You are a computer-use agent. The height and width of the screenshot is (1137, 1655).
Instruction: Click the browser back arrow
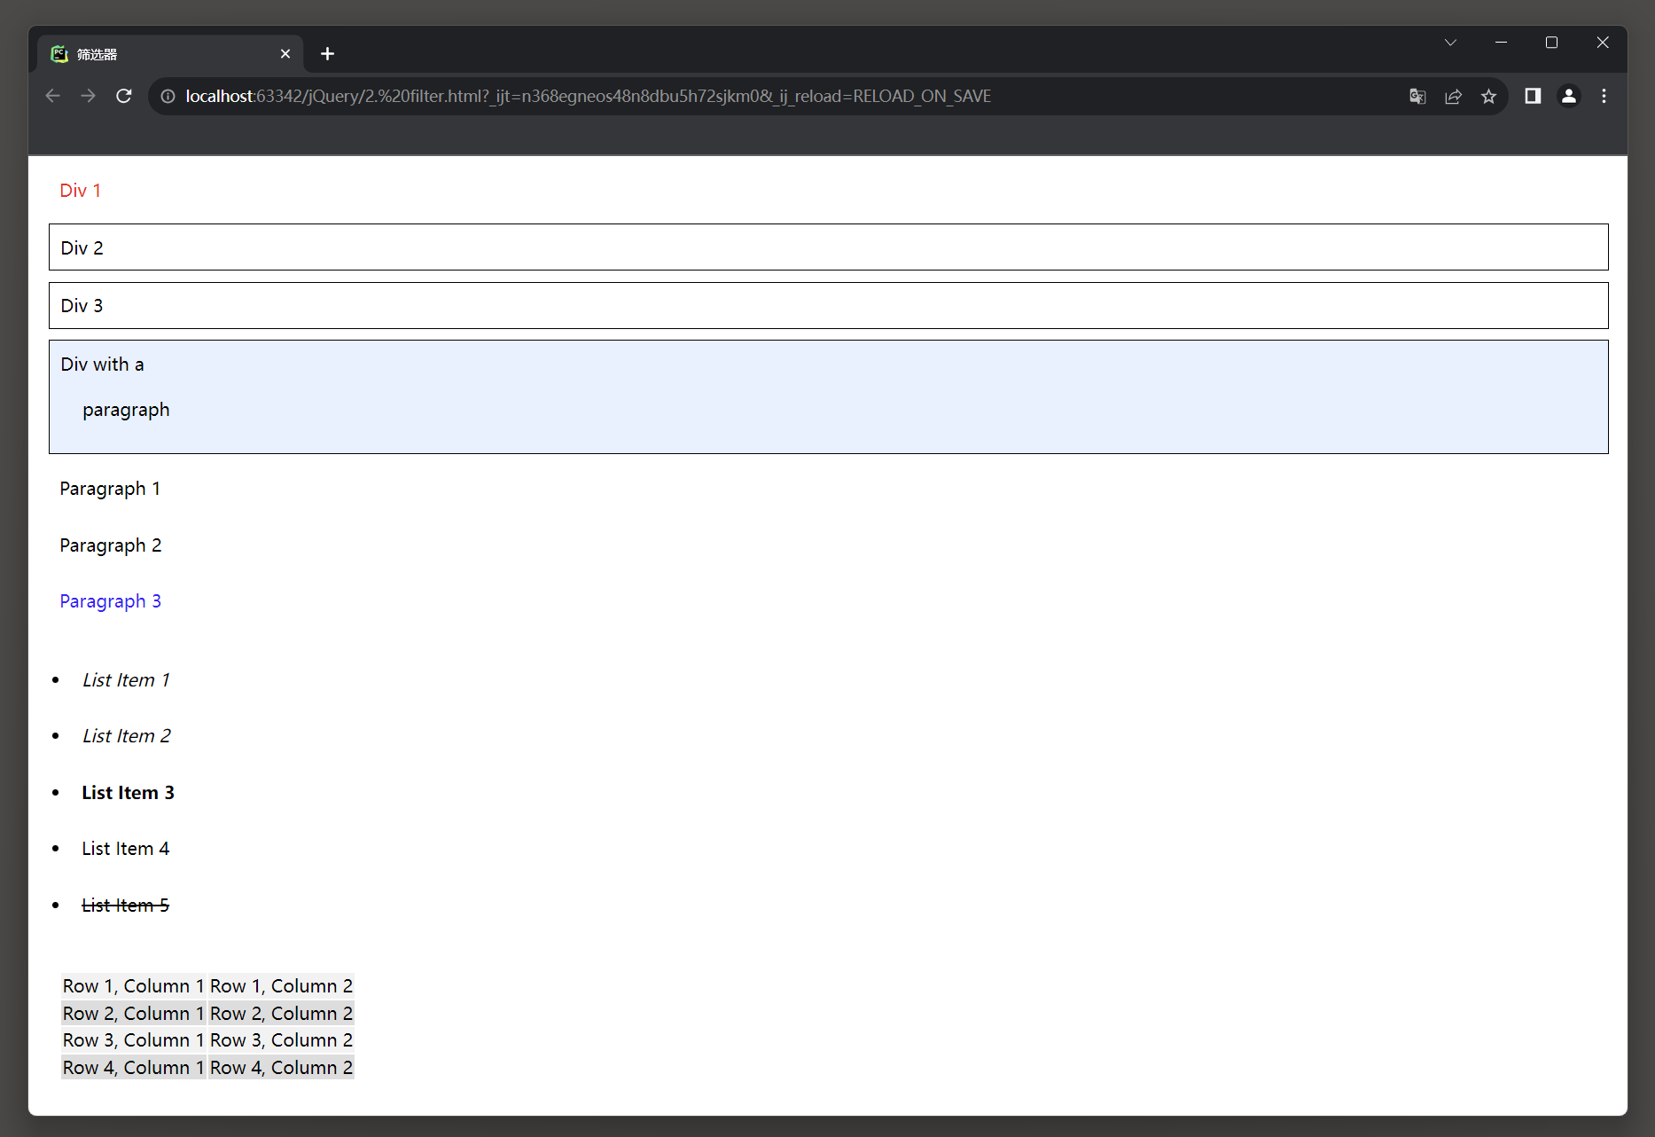(x=53, y=96)
